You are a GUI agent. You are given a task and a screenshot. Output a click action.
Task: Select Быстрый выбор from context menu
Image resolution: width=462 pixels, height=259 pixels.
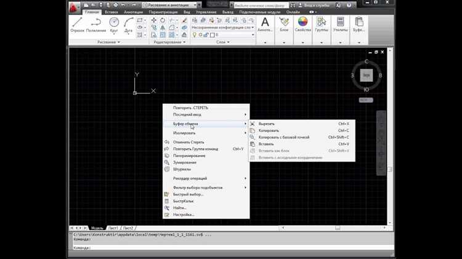click(188, 194)
